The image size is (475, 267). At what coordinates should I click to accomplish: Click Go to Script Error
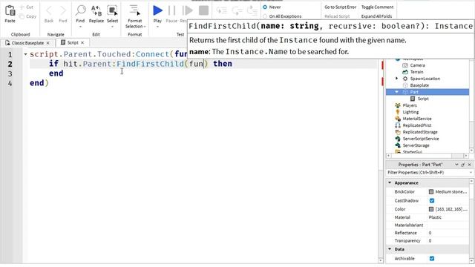(x=340, y=7)
